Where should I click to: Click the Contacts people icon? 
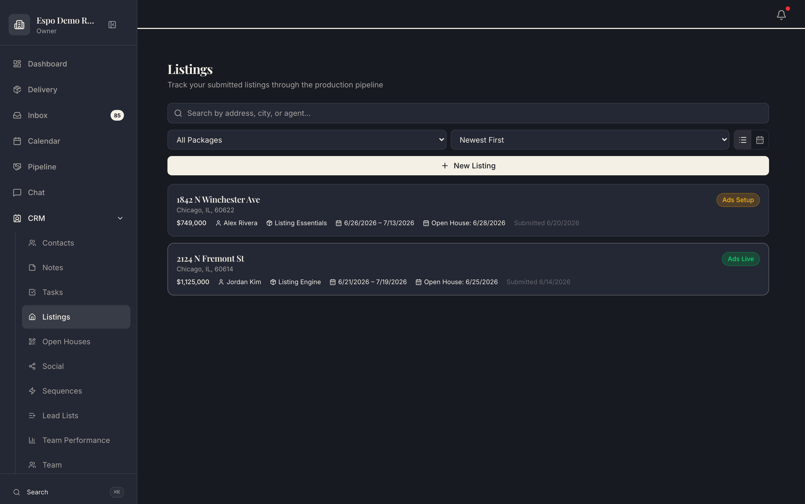pos(32,243)
